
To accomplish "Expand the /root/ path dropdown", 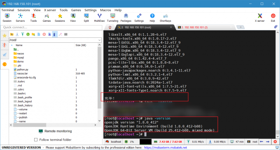I will [x=100, y=40].
